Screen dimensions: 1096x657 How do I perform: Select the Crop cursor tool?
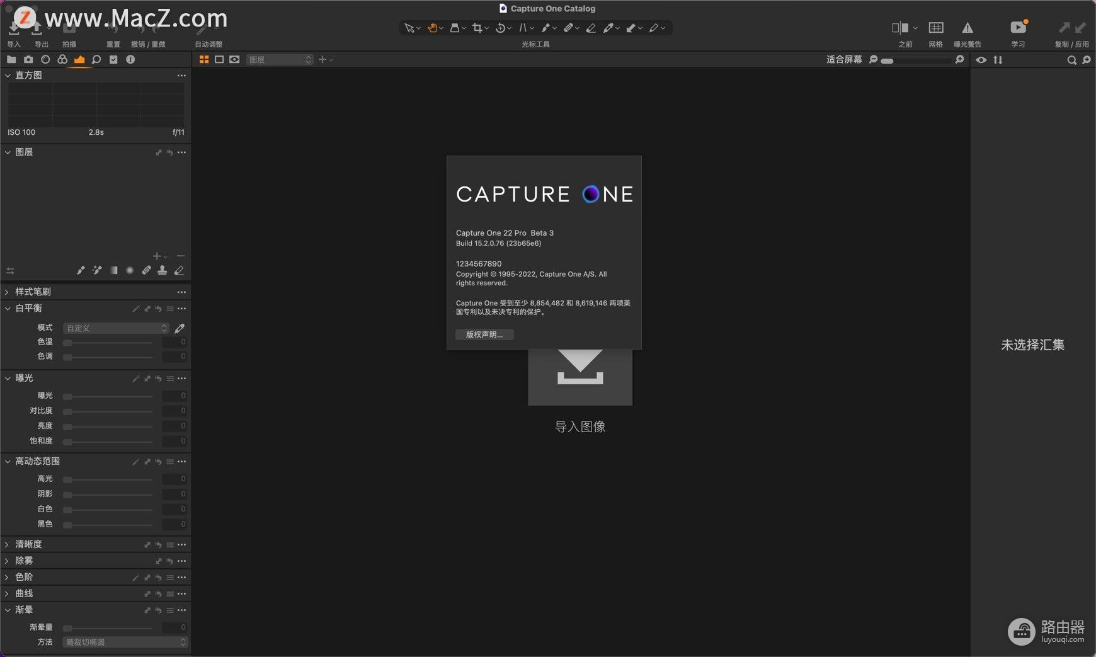pos(477,28)
